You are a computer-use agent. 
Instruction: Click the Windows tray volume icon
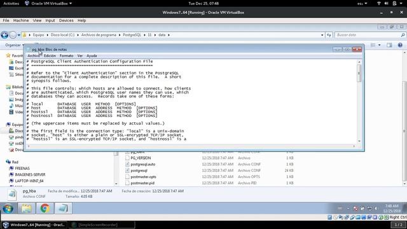[376, 209]
